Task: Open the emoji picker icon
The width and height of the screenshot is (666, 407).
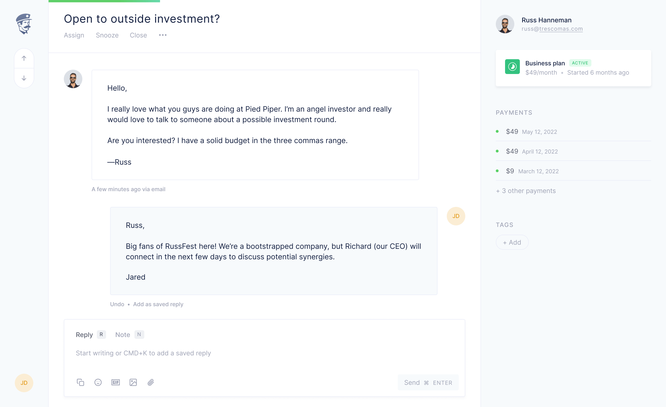Action: coord(98,382)
